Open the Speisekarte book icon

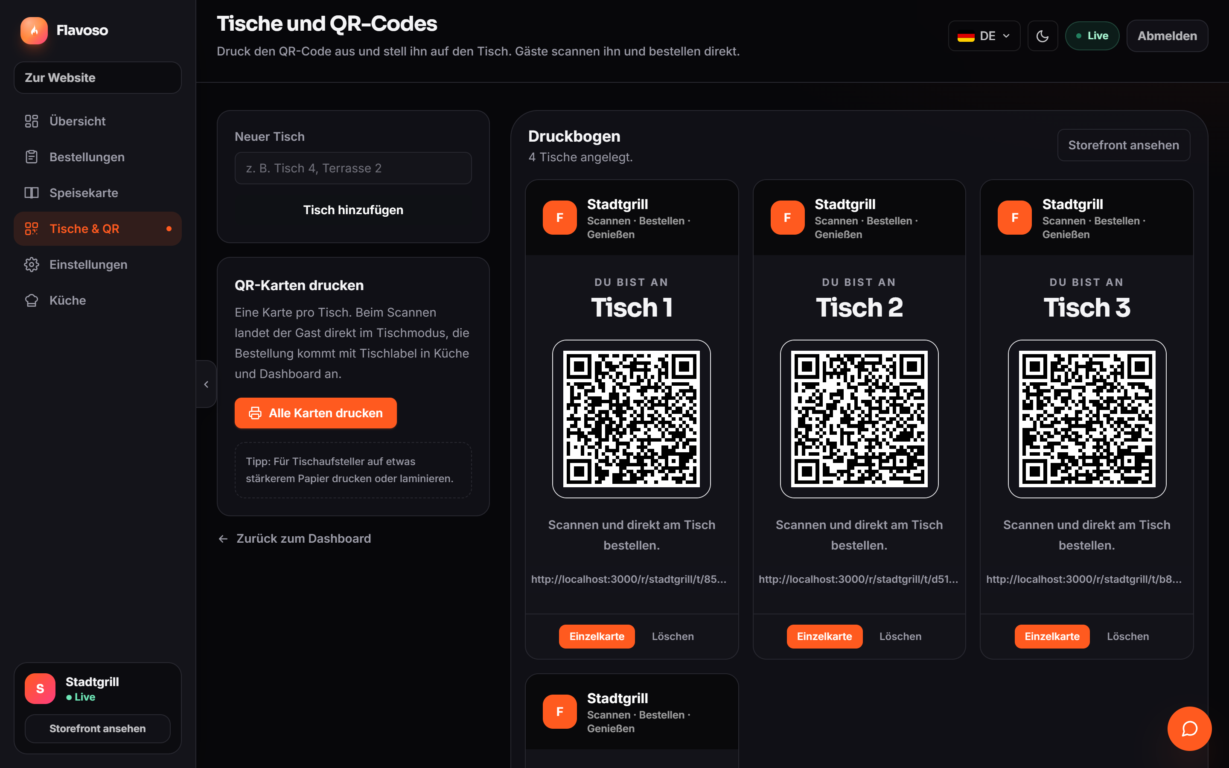(32, 193)
